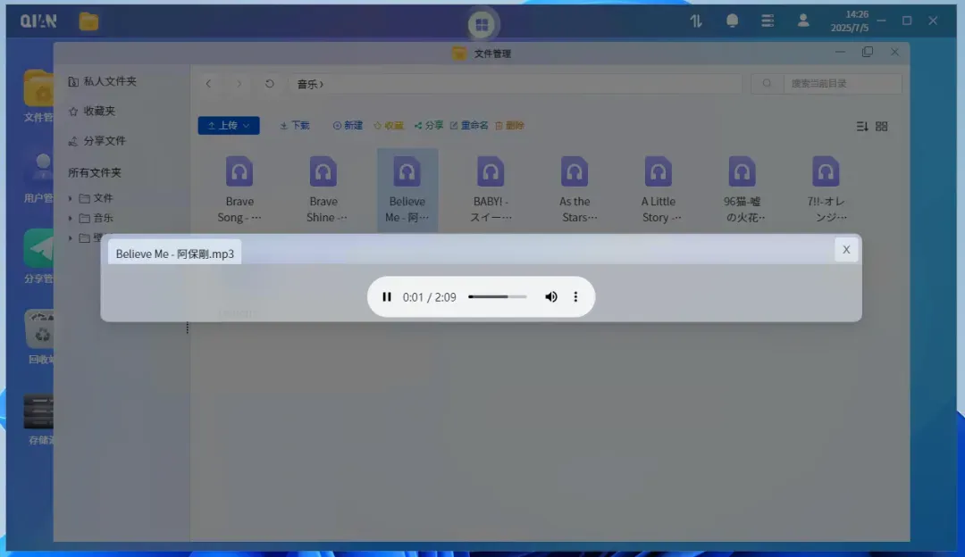Switch to grid view layout
Image resolution: width=965 pixels, height=557 pixels.
point(881,126)
